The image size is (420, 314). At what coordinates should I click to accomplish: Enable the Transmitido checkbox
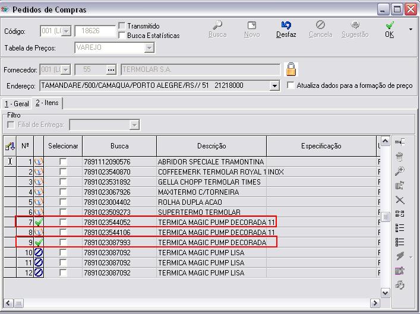click(122, 26)
